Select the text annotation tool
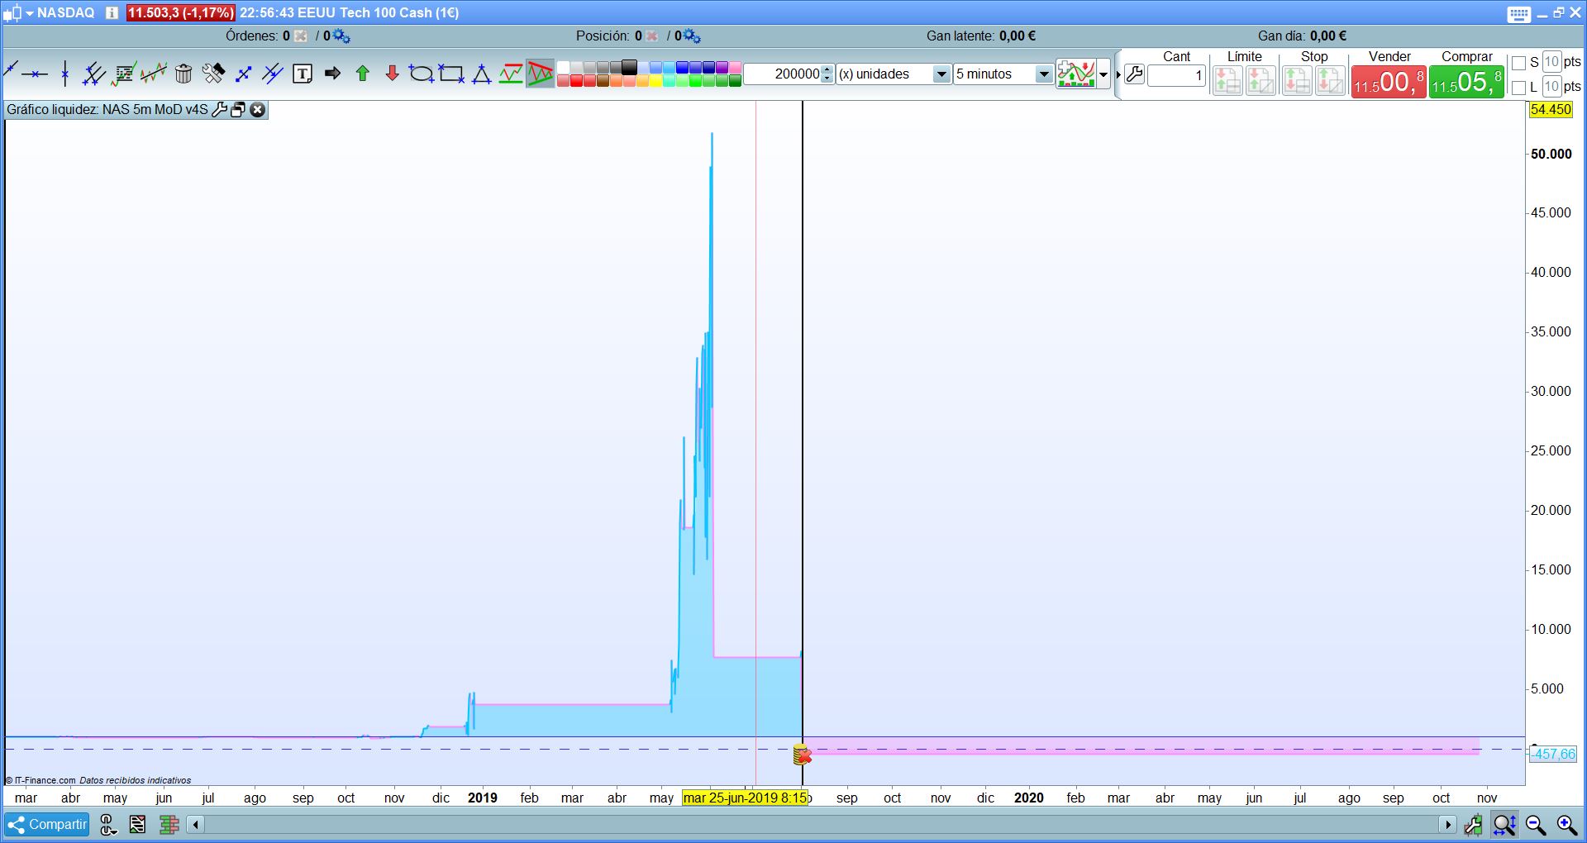The height and width of the screenshot is (843, 1587). (x=303, y=74)
